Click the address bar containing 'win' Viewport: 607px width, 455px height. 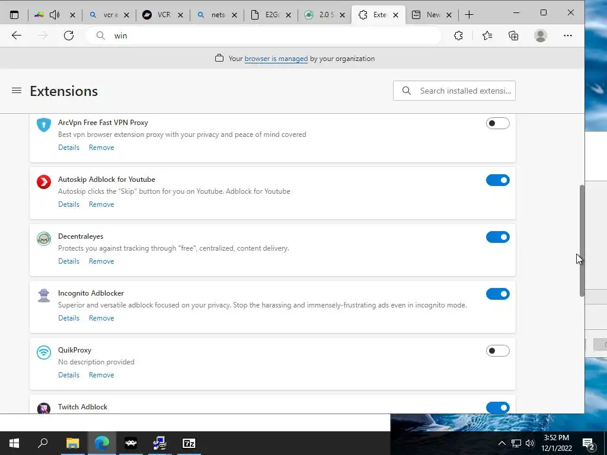tap(263, 36)
